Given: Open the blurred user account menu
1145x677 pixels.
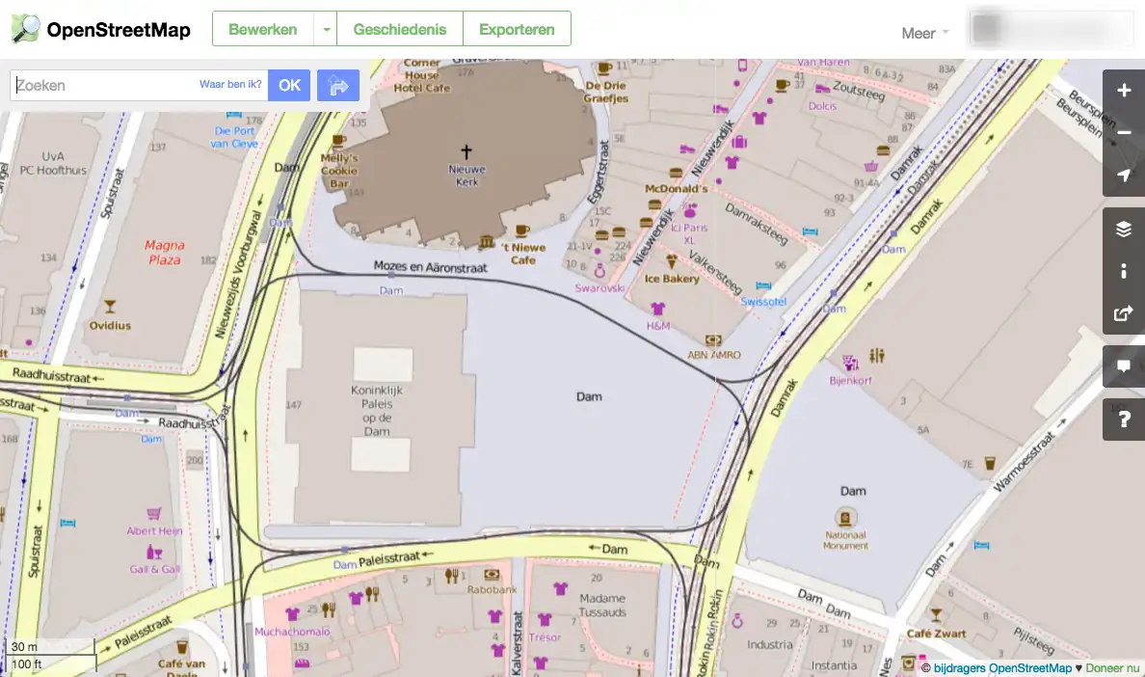Looking at the screenshot, I should 1051,29.
